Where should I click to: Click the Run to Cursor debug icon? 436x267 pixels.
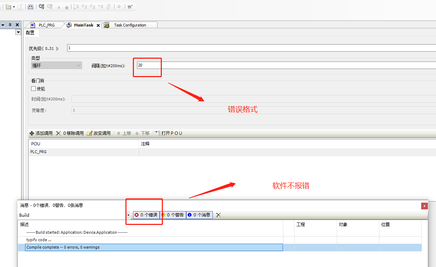[x=100, y=6]
